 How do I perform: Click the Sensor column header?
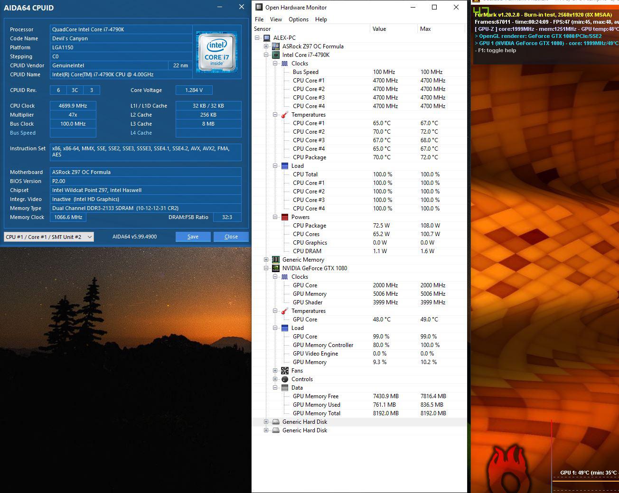[x=311, y=29]
